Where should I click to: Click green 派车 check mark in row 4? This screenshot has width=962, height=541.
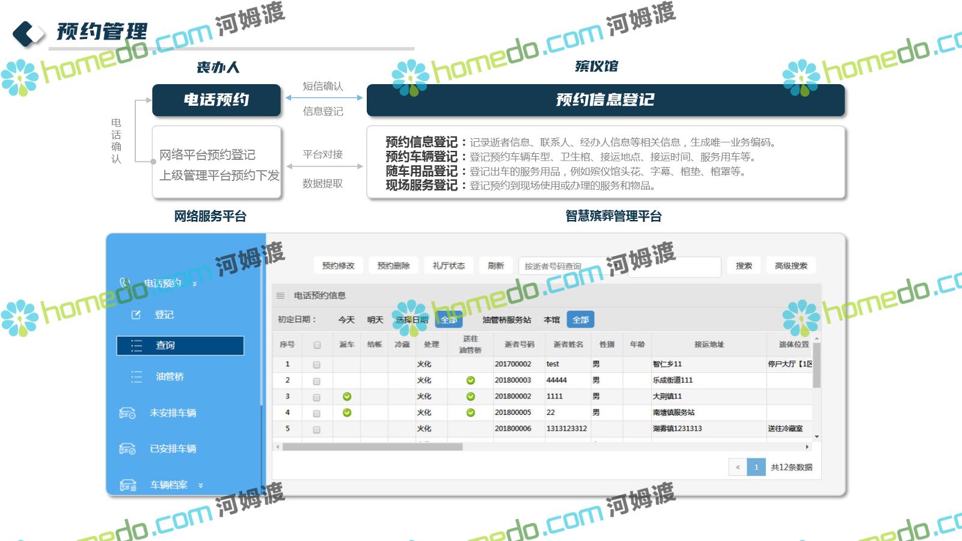click(x=347, y=413)
